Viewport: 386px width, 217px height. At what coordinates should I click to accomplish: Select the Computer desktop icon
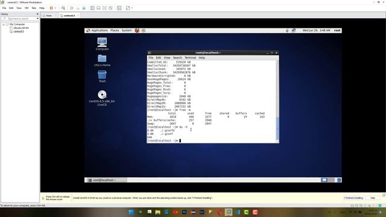click(102, 44)
